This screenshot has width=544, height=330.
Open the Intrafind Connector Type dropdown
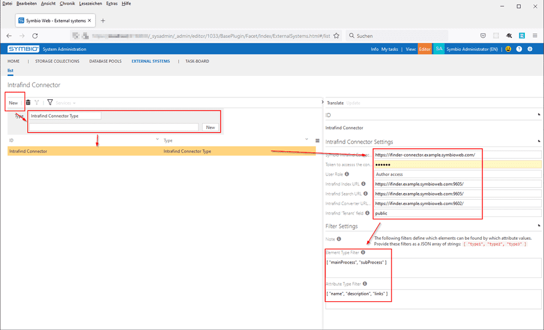(x=65, y=116)
